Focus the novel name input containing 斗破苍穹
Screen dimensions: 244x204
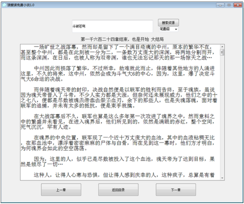pos(112,26)
